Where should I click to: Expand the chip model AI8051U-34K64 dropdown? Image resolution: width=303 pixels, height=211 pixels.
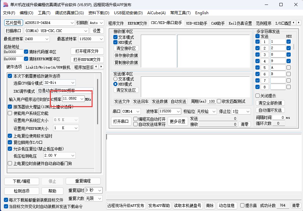click(x=72, y=23)
